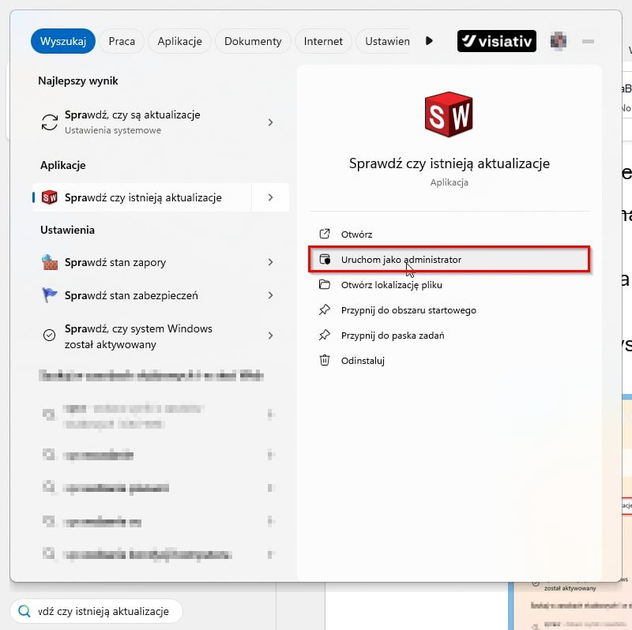
Task: Click the preview title 'Sprawdź czy istnieją aktualizacje'
Action: tap(449, 163)
